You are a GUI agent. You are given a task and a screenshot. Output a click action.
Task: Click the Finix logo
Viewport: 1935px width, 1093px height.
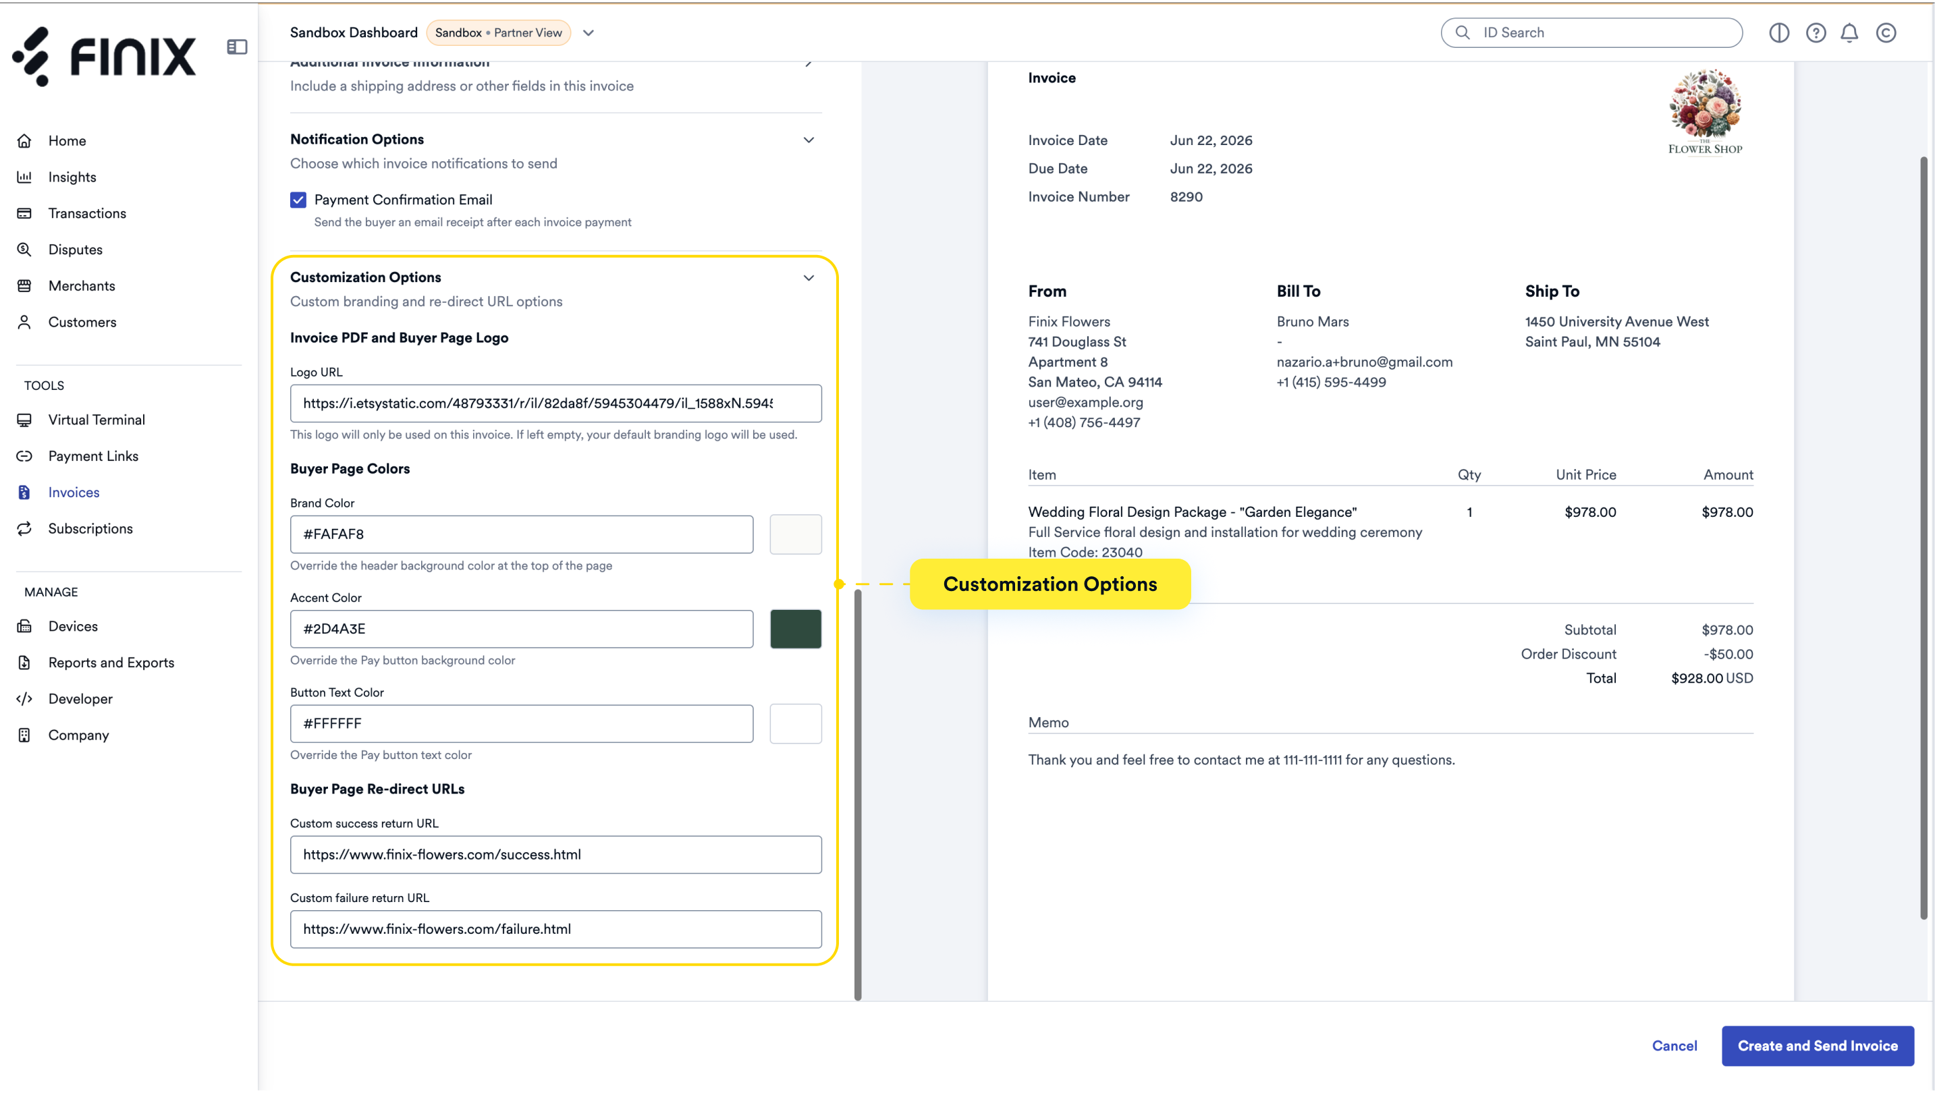pos(104,56)
